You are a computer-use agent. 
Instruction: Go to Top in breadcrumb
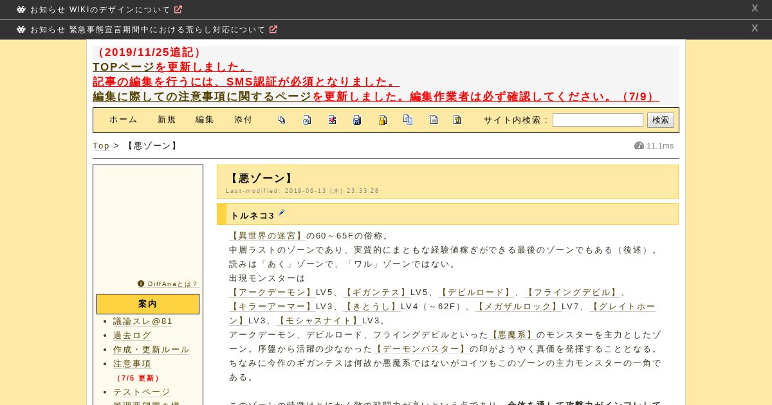tap(101, 146)
